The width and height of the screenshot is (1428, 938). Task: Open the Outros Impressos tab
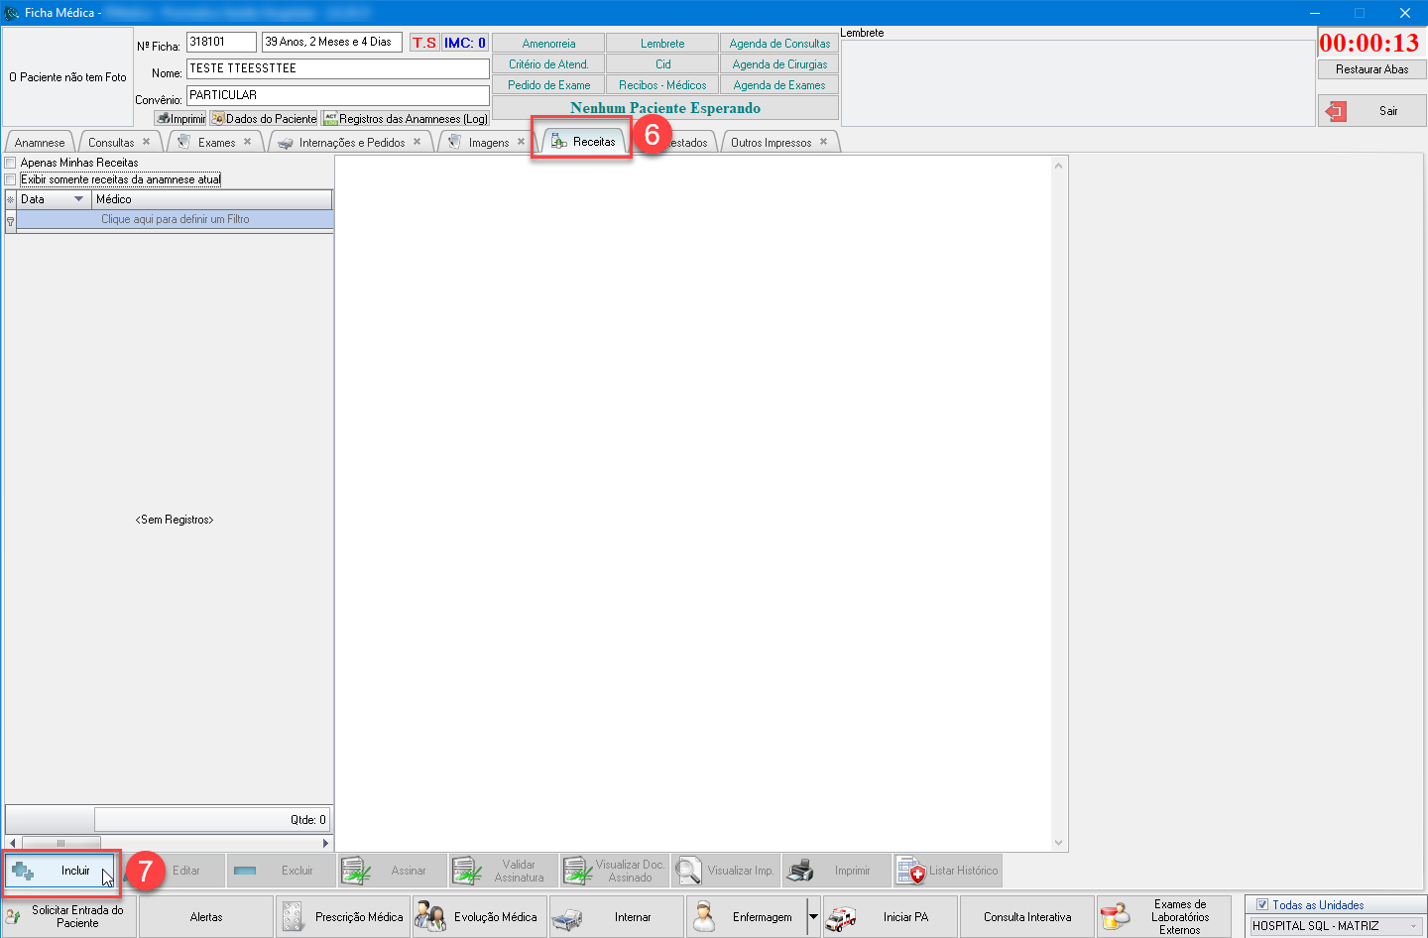(x=771, y=143)
